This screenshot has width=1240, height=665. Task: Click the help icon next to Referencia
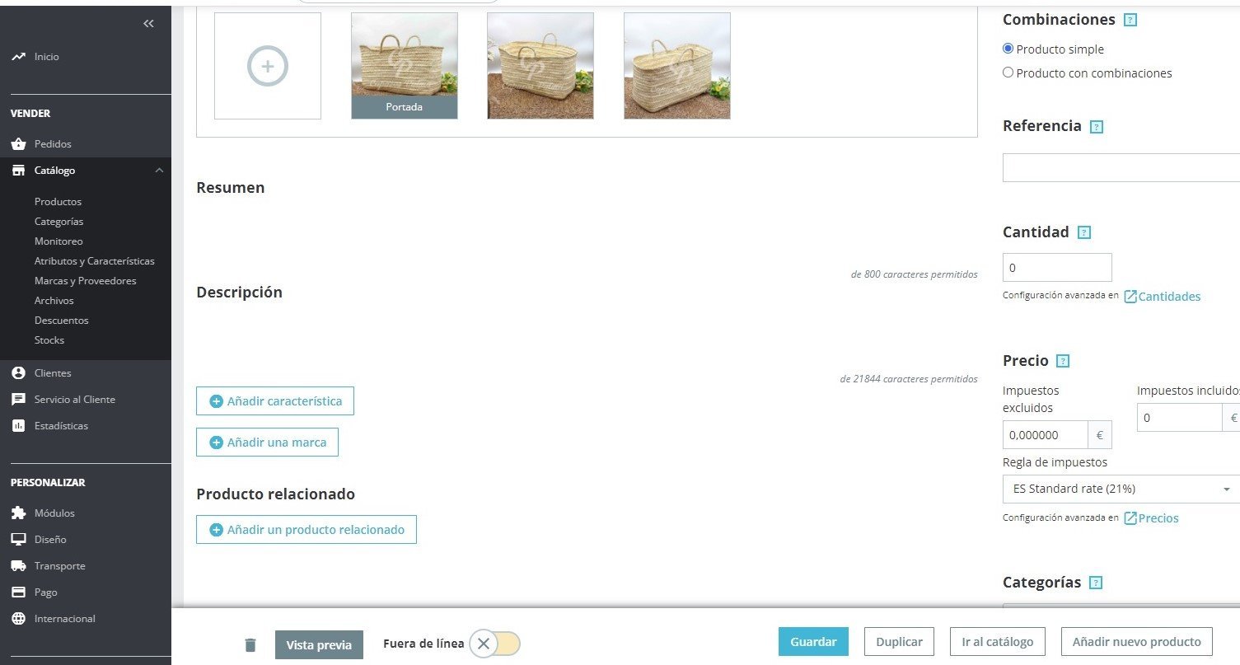point(1096,127)
